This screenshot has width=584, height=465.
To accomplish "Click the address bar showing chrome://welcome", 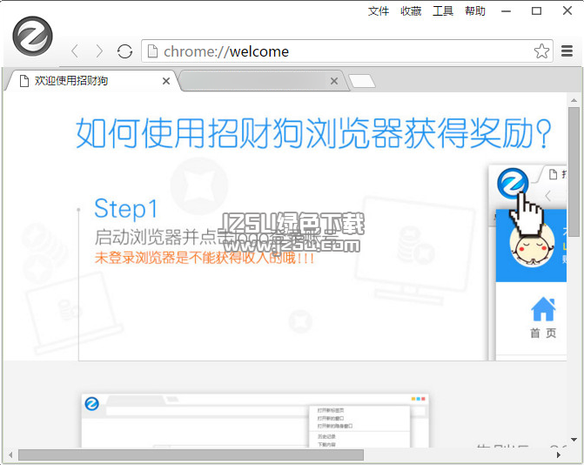I will pyautogui.click(x=346, y=51).
